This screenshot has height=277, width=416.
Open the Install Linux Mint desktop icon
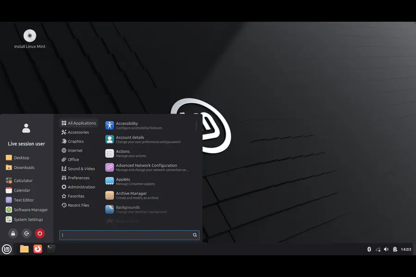(30, 39)
